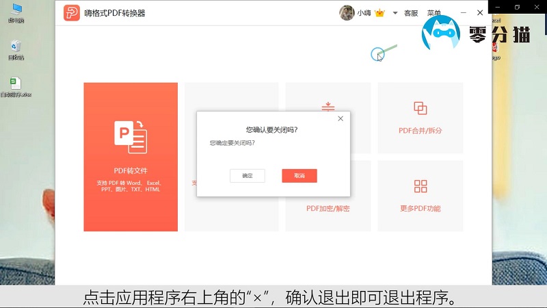Click the user avatar picture
Viewport: 547px width, 308px height.
(347, 13)
